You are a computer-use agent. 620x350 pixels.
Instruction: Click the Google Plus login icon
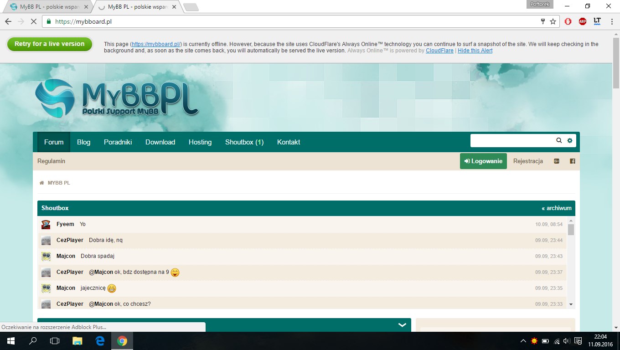(557, 161)
